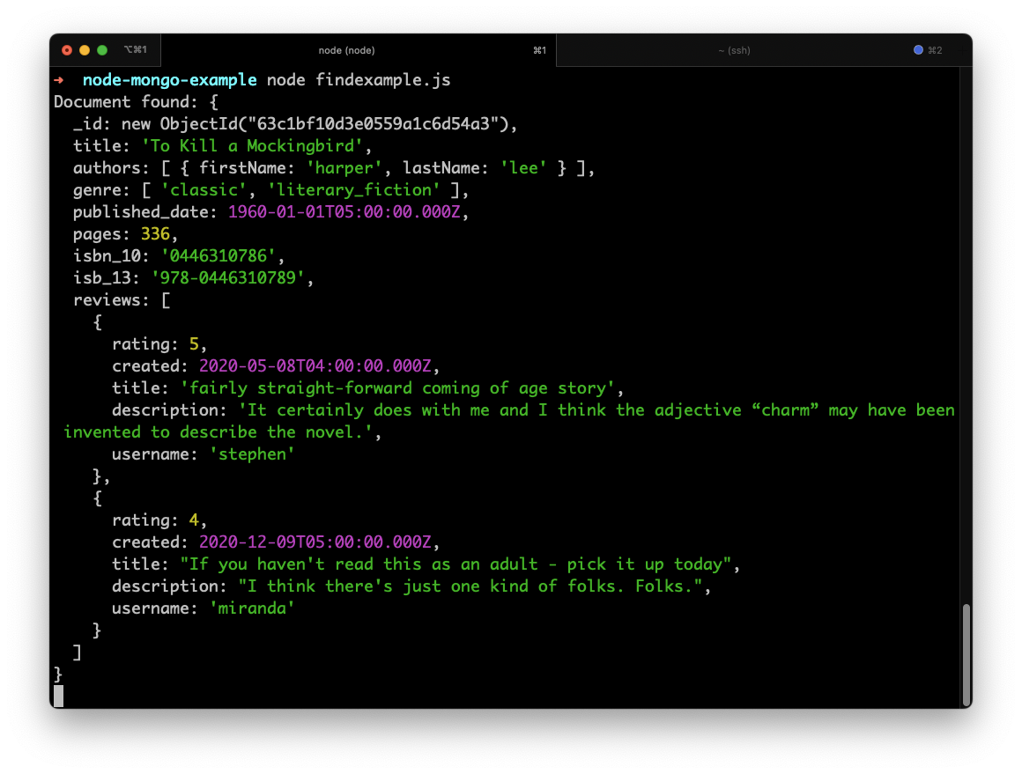The image size is (1022, 774).
Task: Select the genre 'literary_fiction'
Action: (x=352, y=189)
